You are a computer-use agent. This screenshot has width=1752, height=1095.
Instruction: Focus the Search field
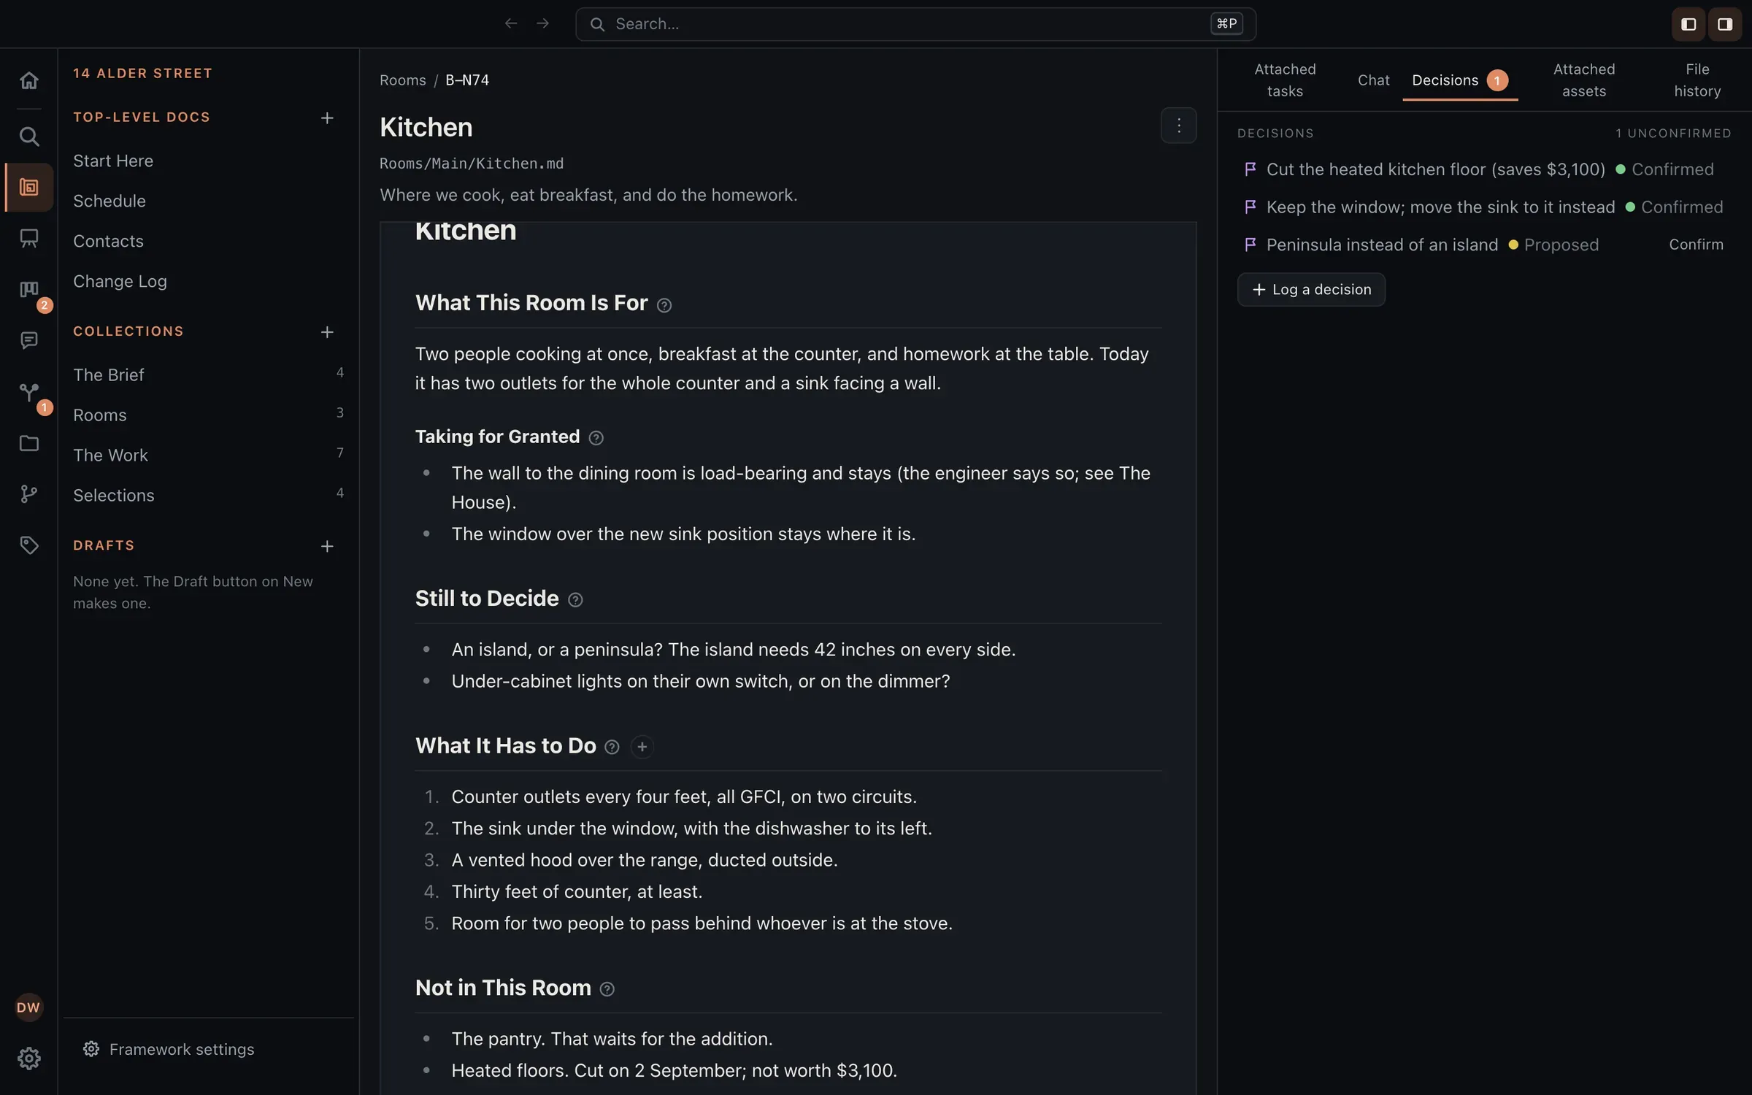click(915, 24)
